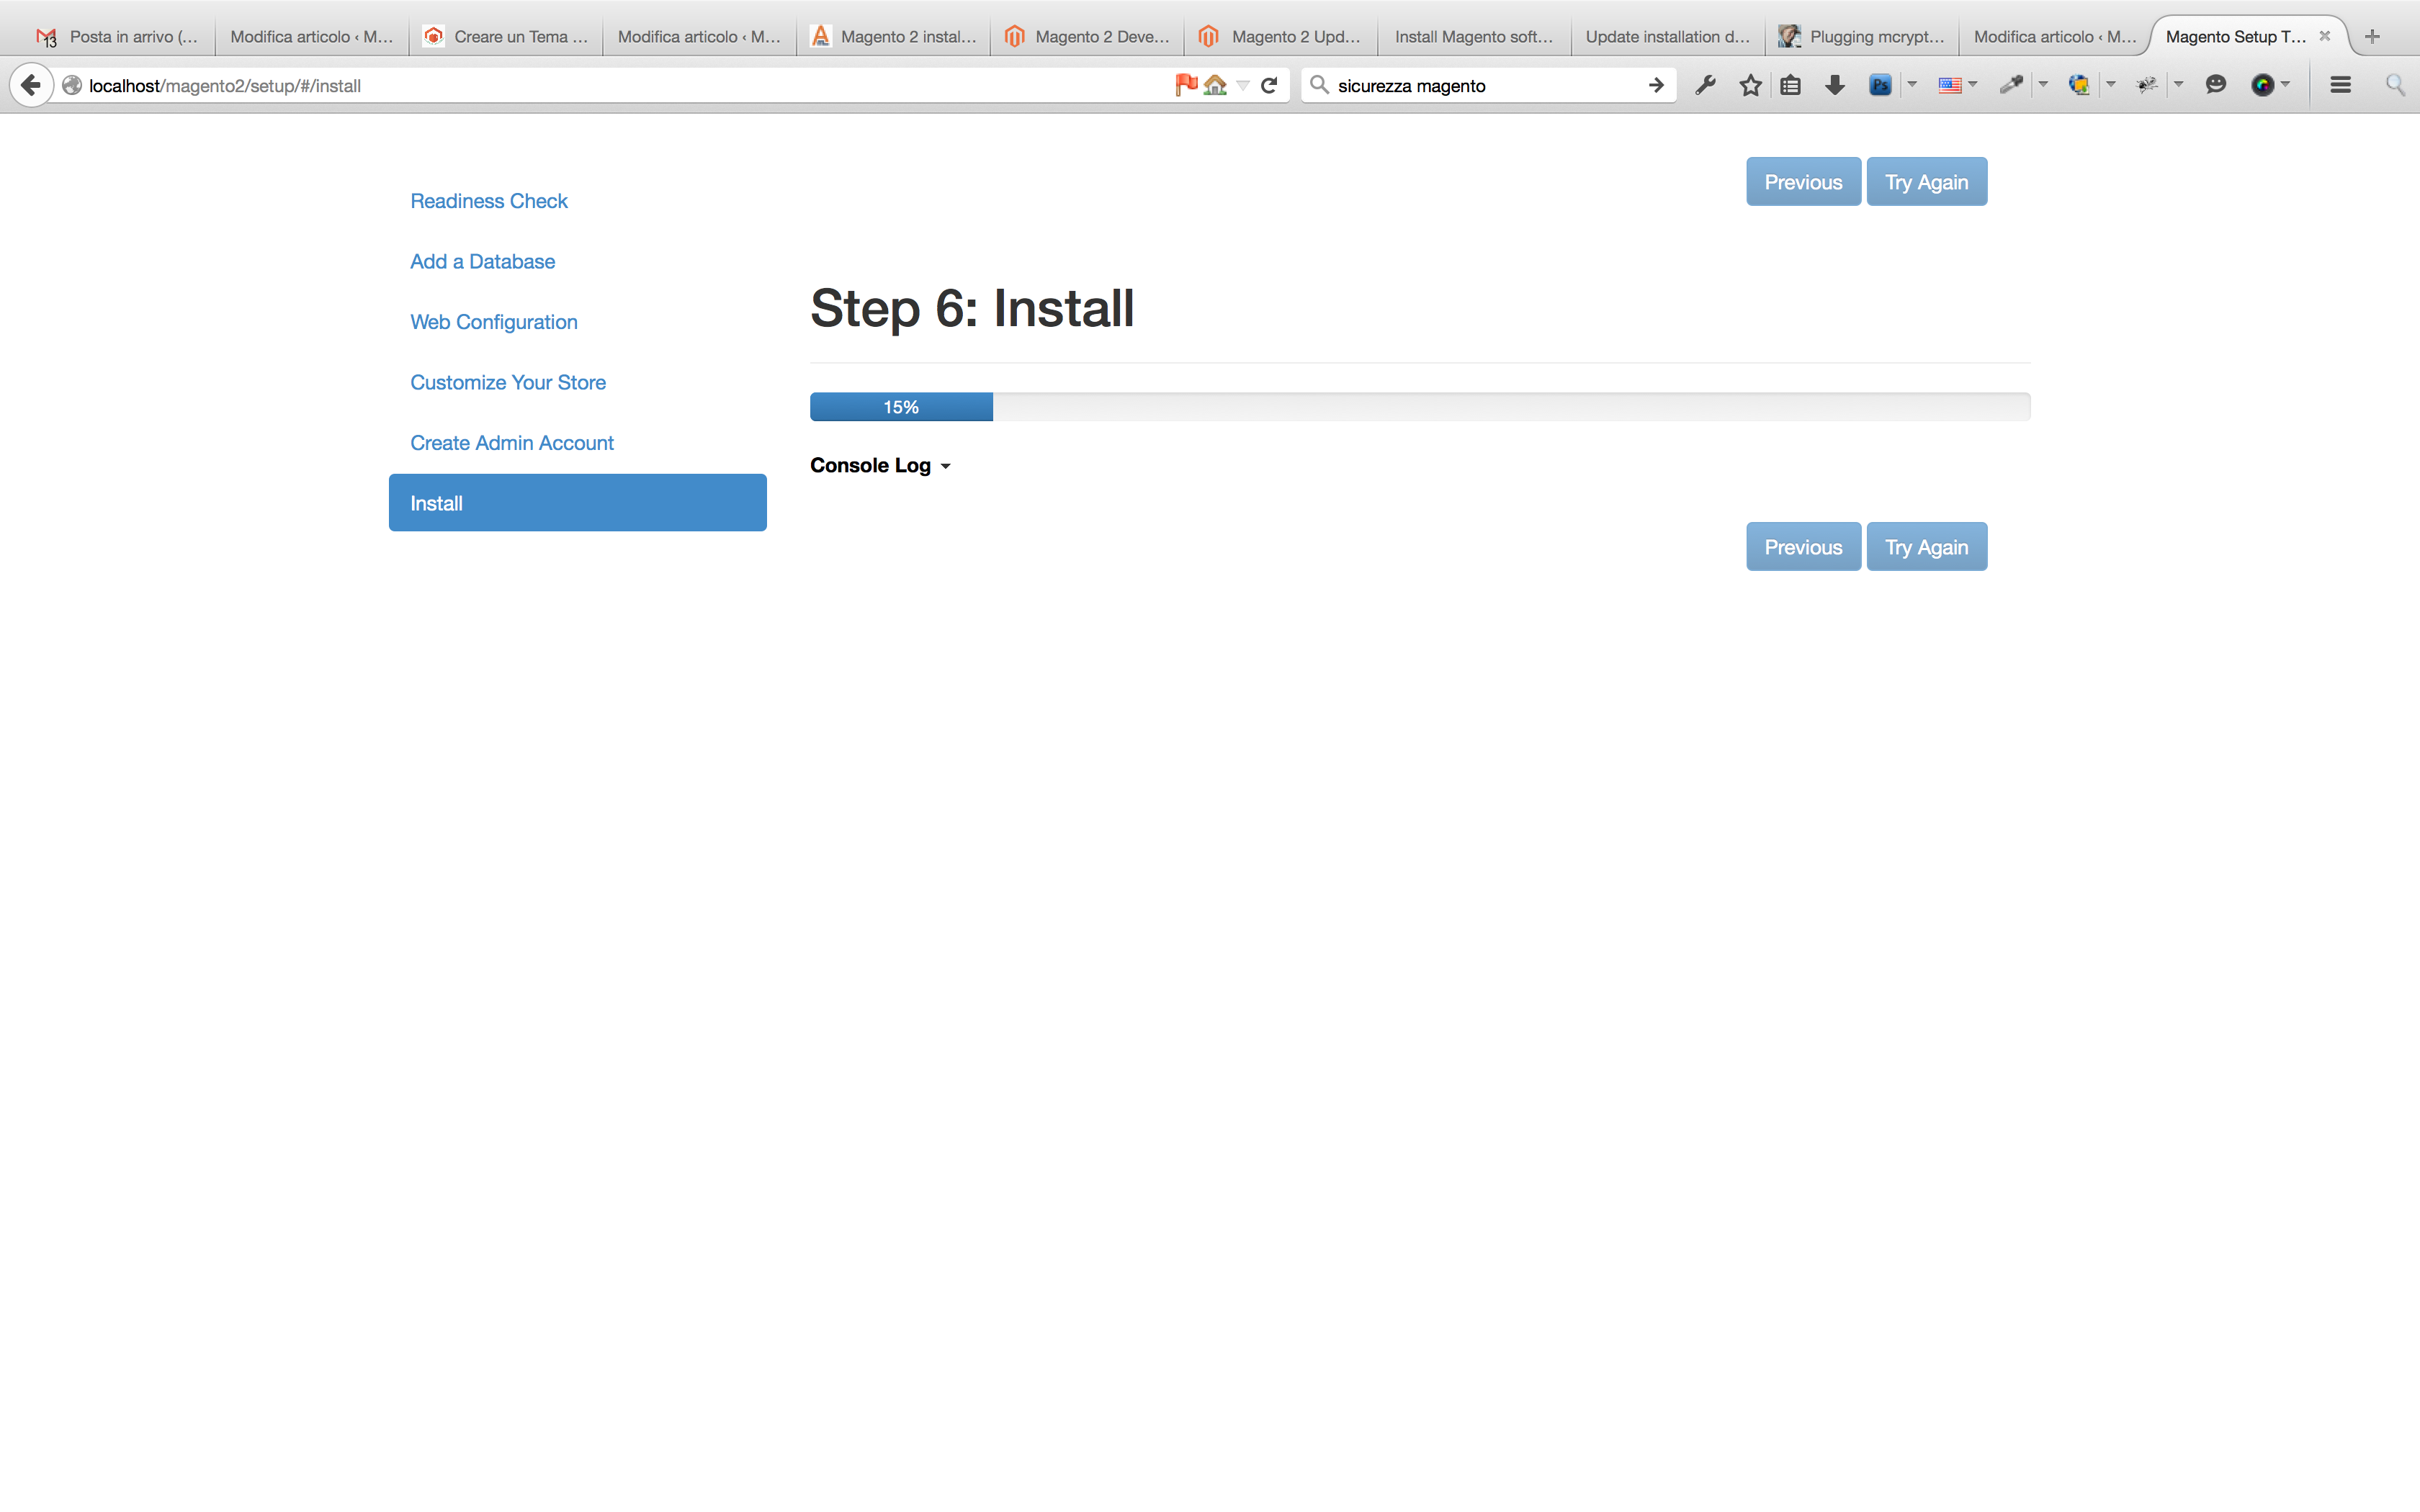Click the bookmark star icon
Viewport: 2420px width, 1512px height.
point(1750,85)
